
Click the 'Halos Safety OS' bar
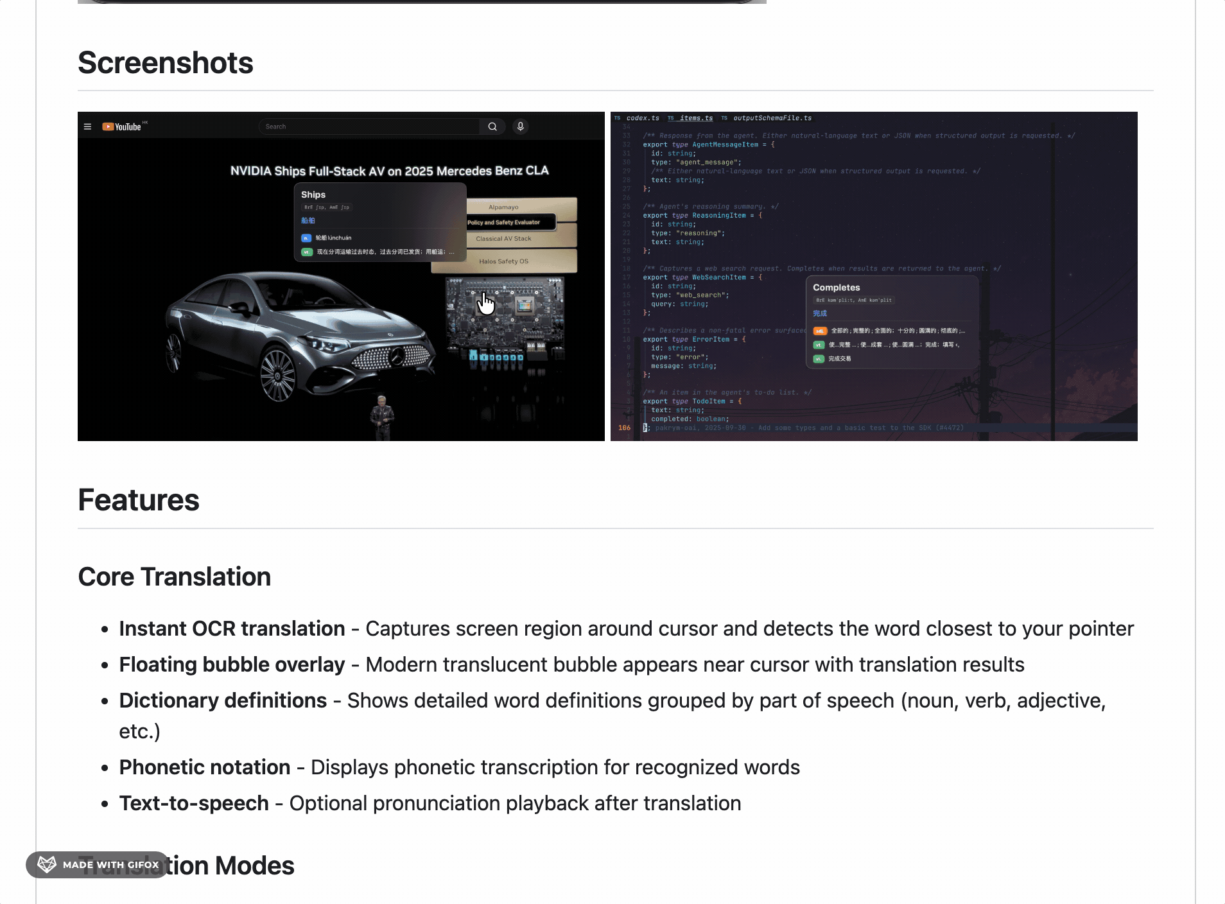pos(503,261)
